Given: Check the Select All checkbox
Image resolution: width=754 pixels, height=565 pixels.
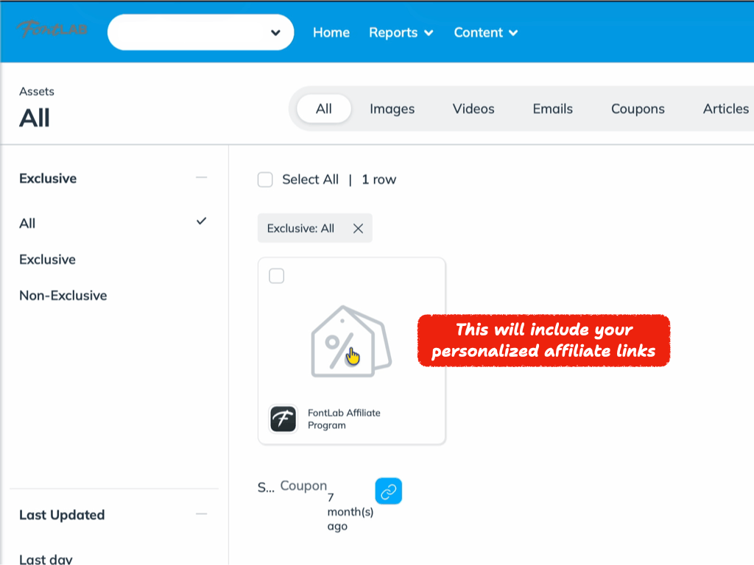Looking at the screenshot, I should tap(265, 179).
